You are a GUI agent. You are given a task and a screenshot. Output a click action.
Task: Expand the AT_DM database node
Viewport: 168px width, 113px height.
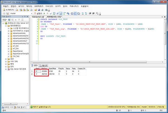click(x=8, y=46)
